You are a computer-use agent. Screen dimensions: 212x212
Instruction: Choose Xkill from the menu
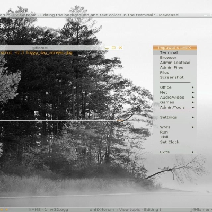[x=175, y=137]
